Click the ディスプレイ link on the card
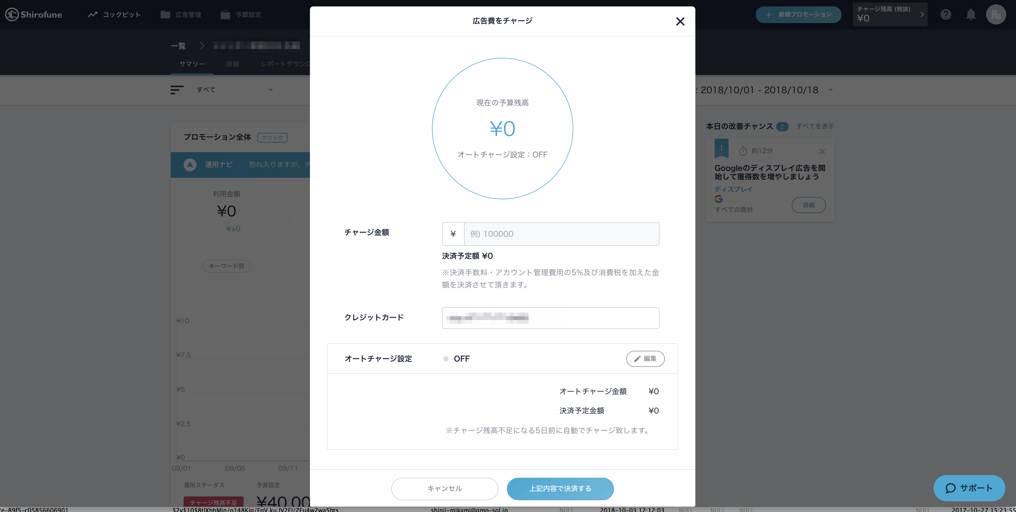Screen dimensions: 1016x512 point(733,189)
